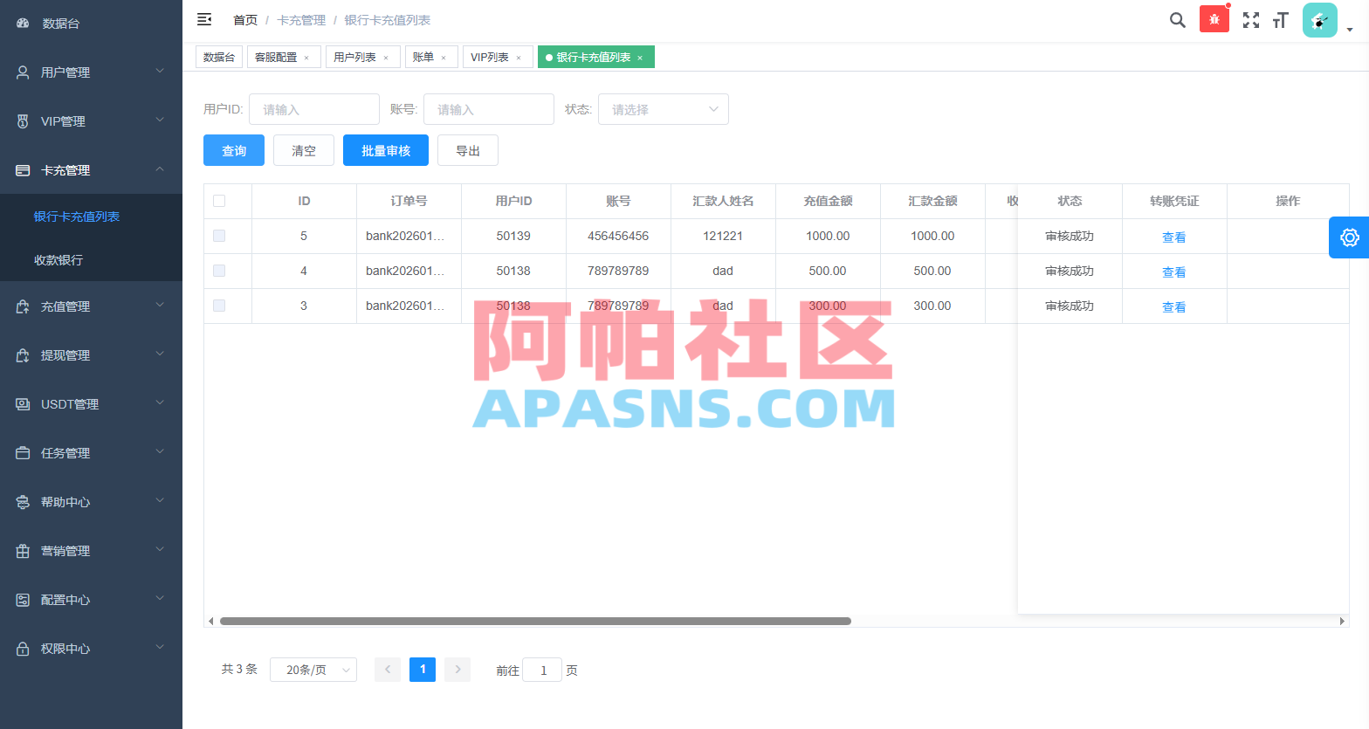View 转账凭证 for row ID 5
Screen dimensions: 1369x729
tap(1174, 237)
